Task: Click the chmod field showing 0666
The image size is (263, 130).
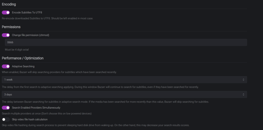Action: point(126,42)
